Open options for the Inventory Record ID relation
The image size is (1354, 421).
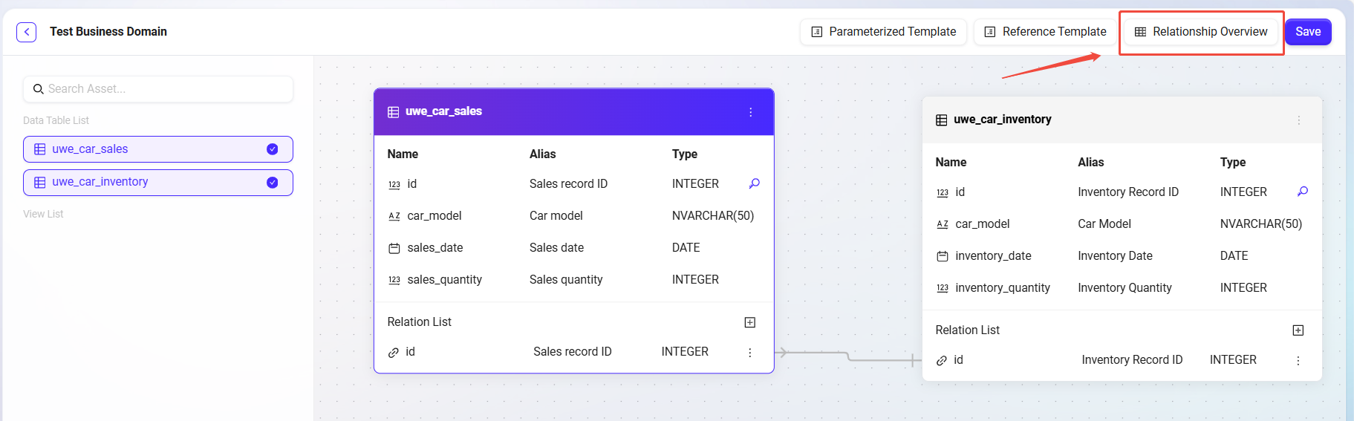tap(1298, 361)
